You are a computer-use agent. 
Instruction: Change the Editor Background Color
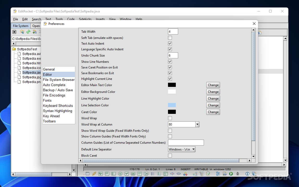(x=213, y=92)
